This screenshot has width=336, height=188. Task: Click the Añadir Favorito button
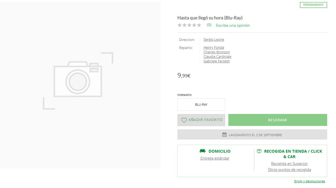coord(201,120)
